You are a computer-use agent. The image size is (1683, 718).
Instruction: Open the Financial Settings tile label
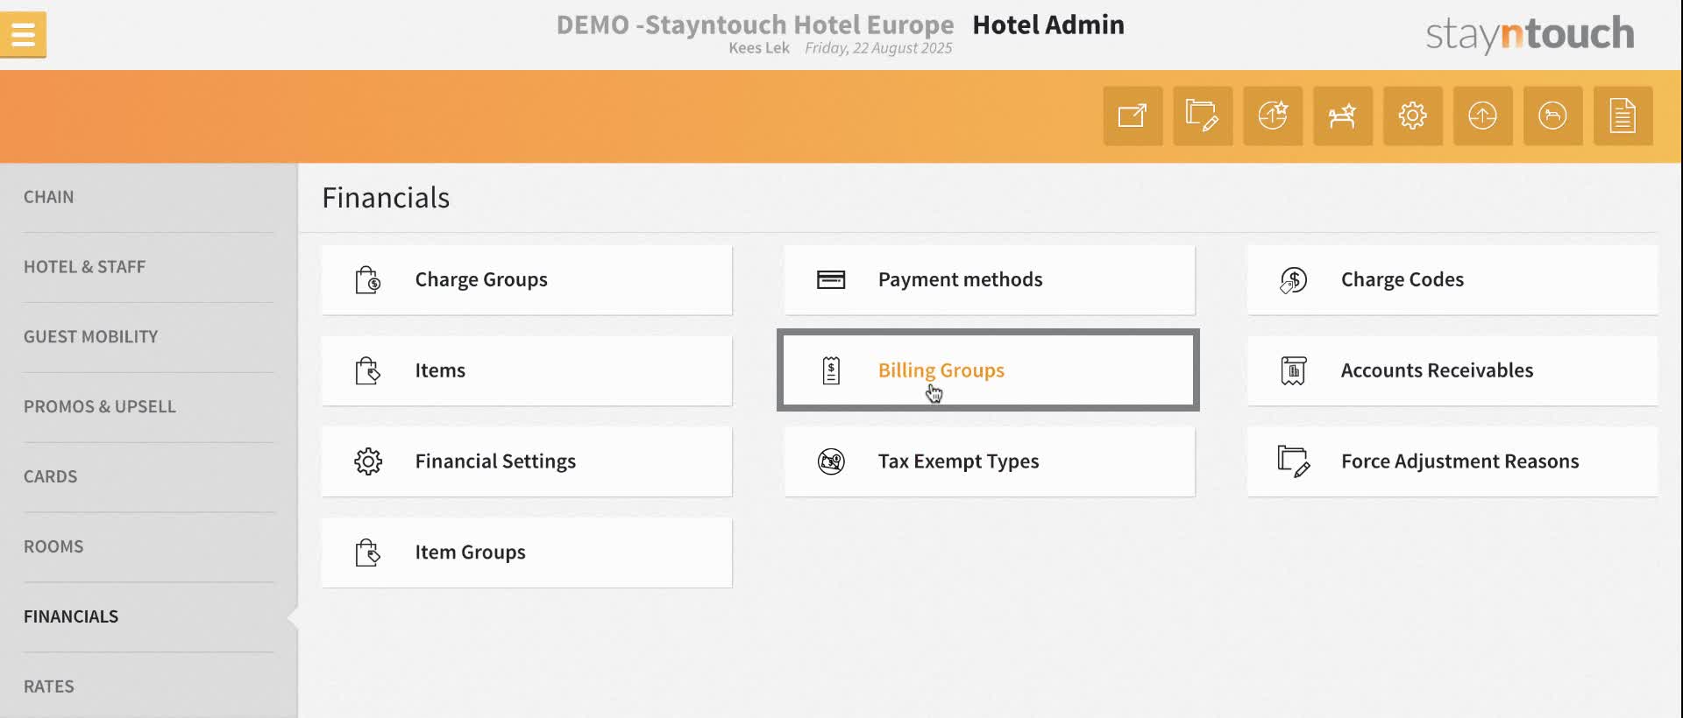(495, 461)
